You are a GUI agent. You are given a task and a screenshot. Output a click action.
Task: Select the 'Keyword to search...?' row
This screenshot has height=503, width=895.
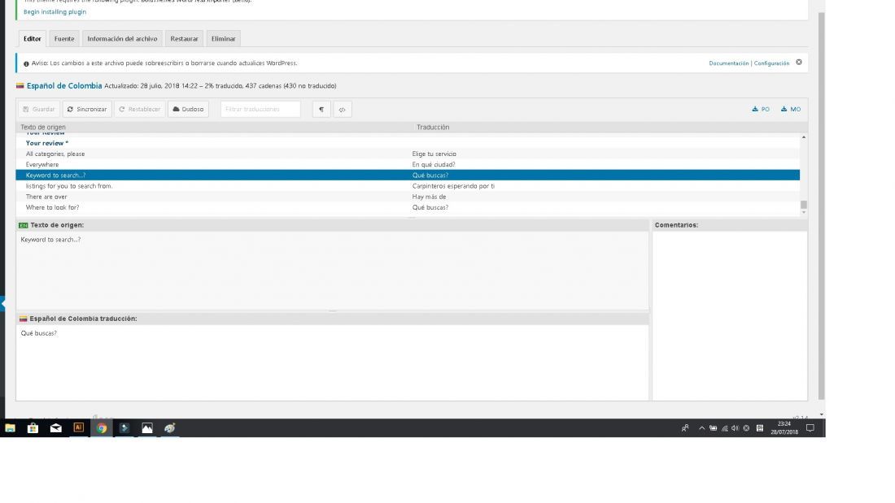[408, 175]
